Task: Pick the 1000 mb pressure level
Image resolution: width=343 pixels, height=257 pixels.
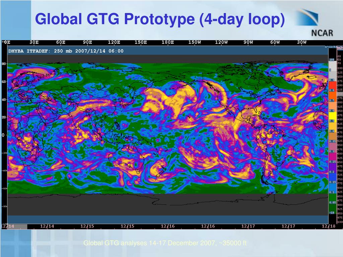Action: 340,222
